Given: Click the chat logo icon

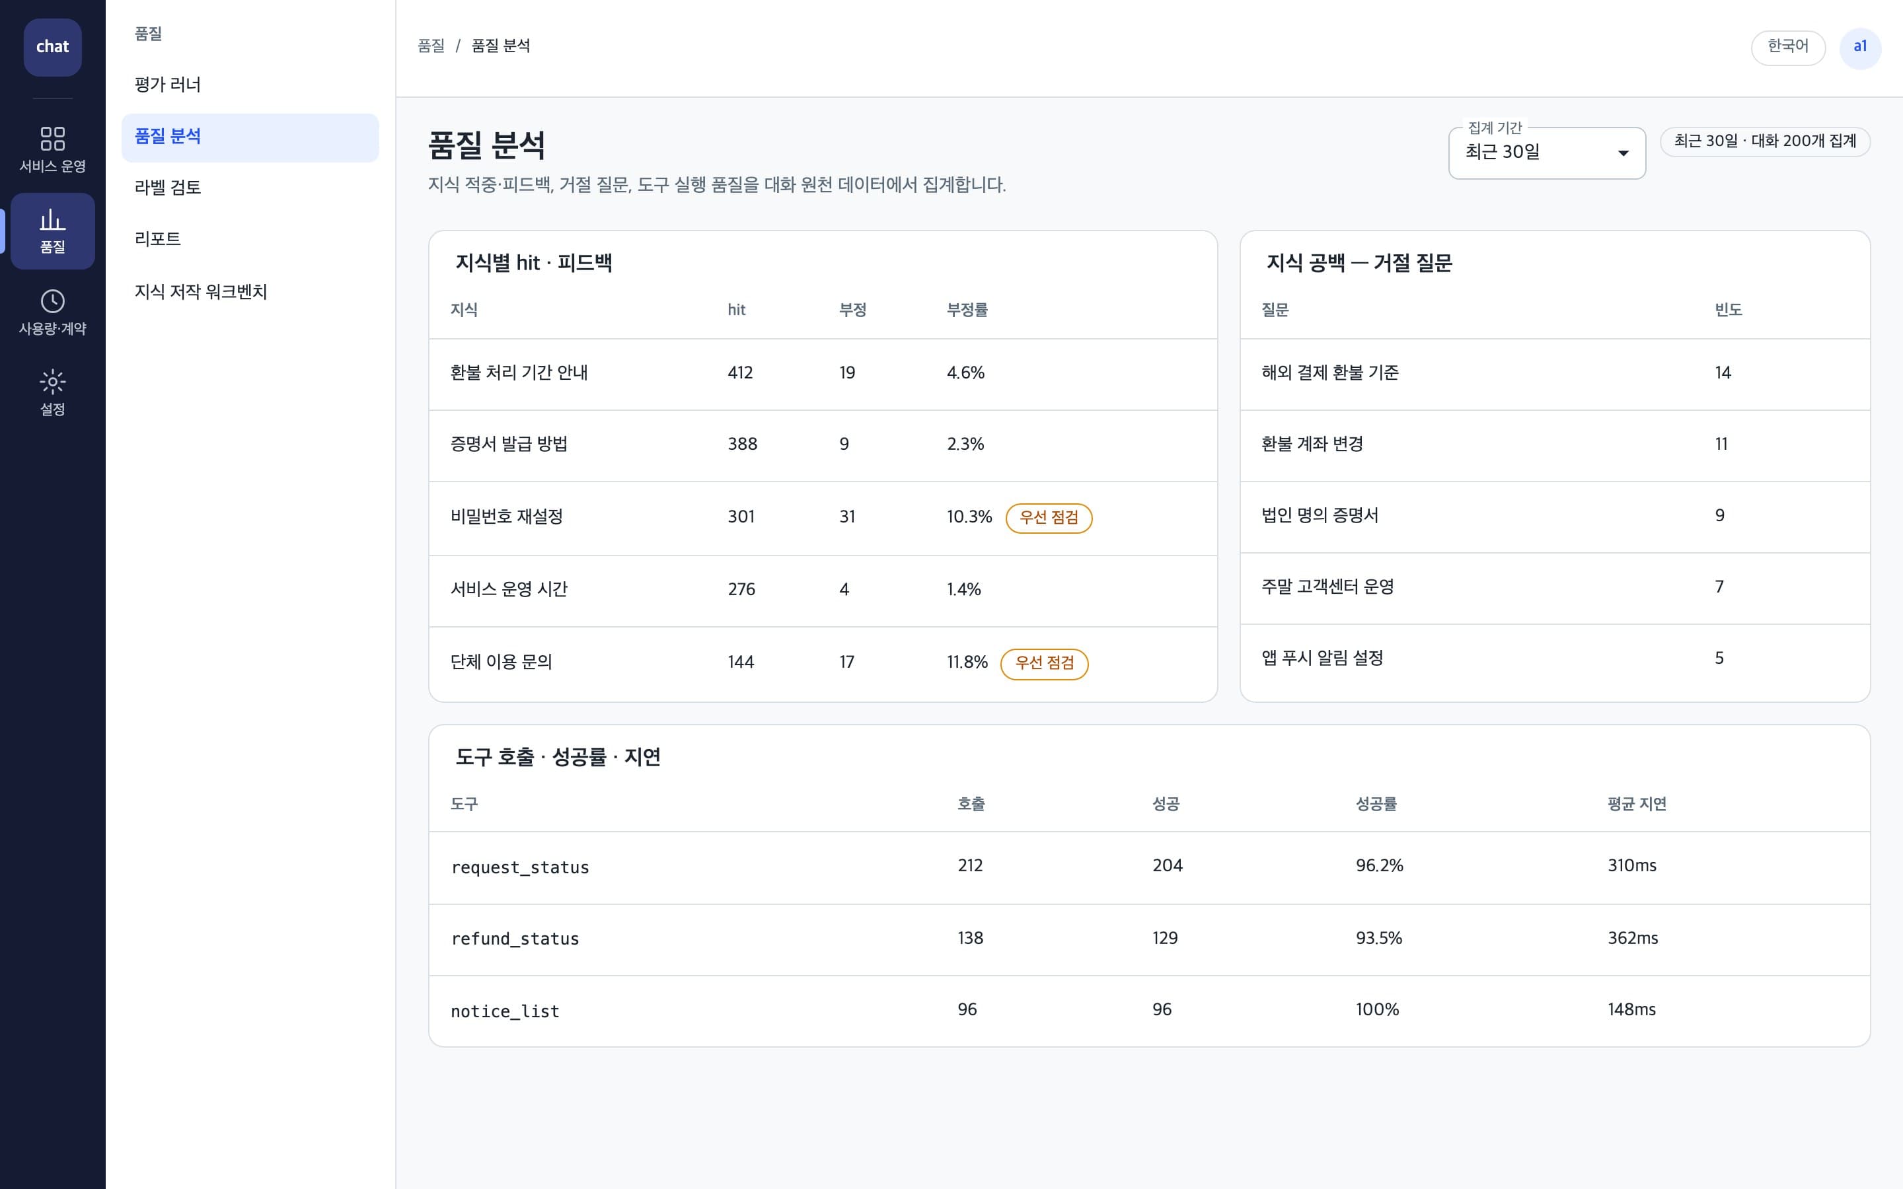Looking at the screenshot, I should pos(53,47).
